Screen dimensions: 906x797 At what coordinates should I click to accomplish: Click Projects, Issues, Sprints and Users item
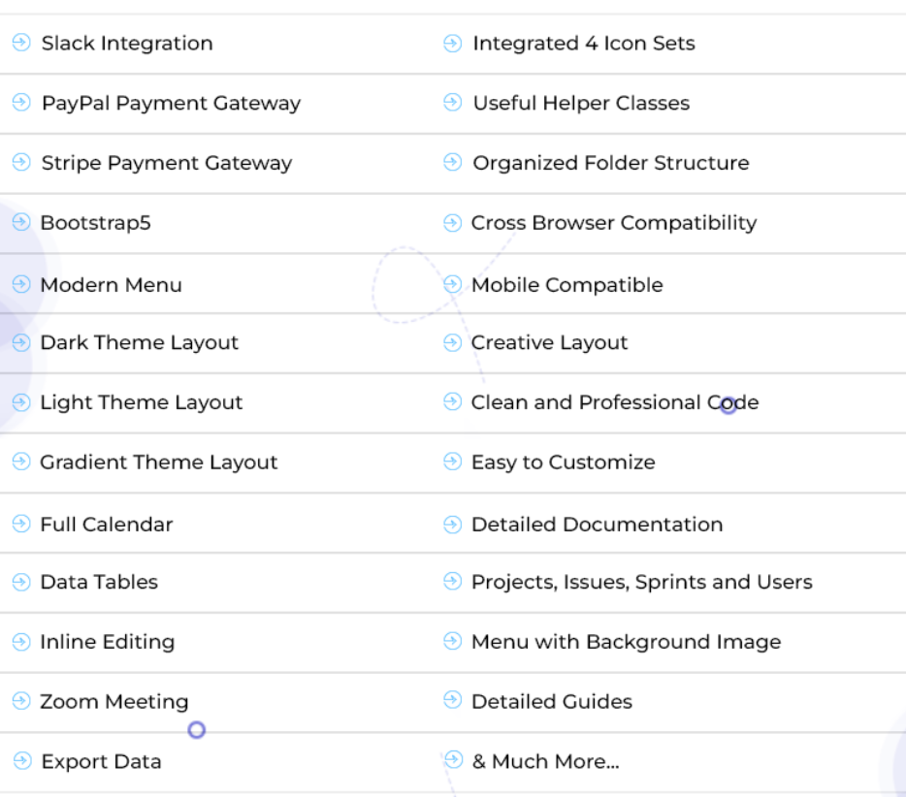(x=641, y=583)
